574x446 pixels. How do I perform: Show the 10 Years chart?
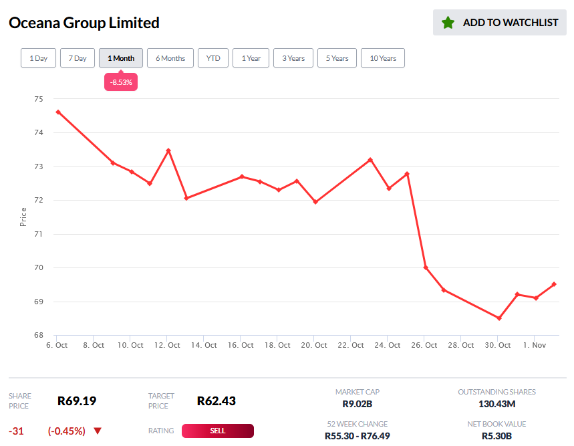coord(383,58)
